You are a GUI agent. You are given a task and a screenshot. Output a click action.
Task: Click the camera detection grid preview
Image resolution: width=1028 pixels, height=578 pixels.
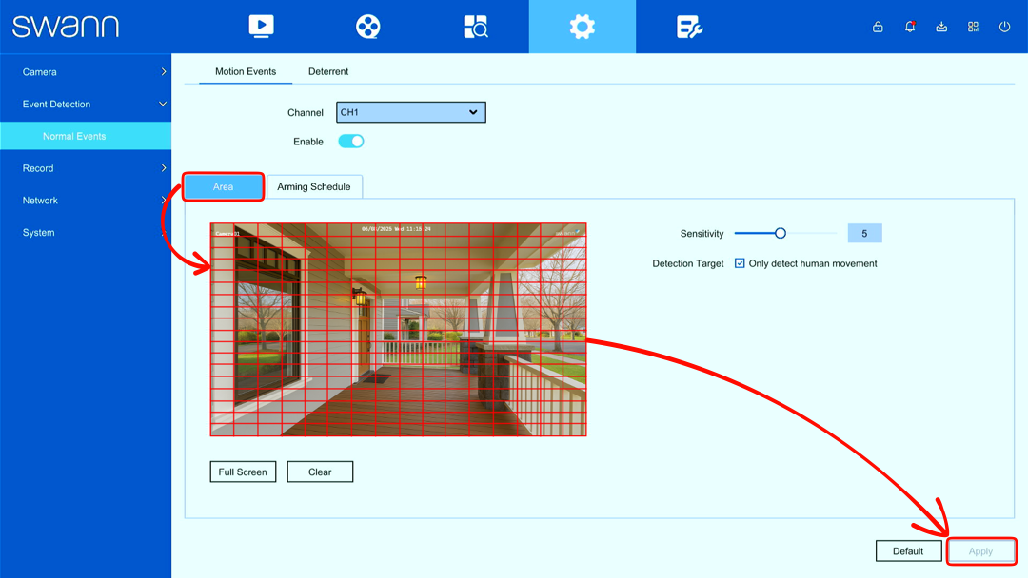[398, 329]
